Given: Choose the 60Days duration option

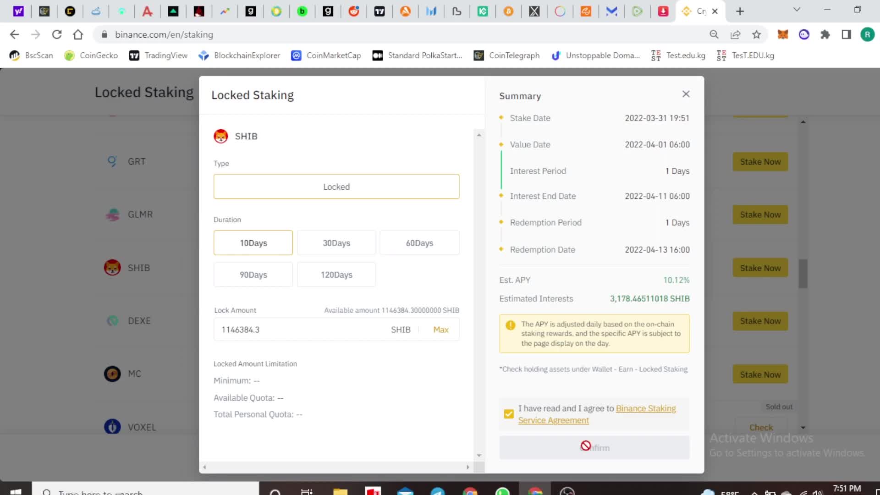Looking at the screenshot, I should coord(419,243).
